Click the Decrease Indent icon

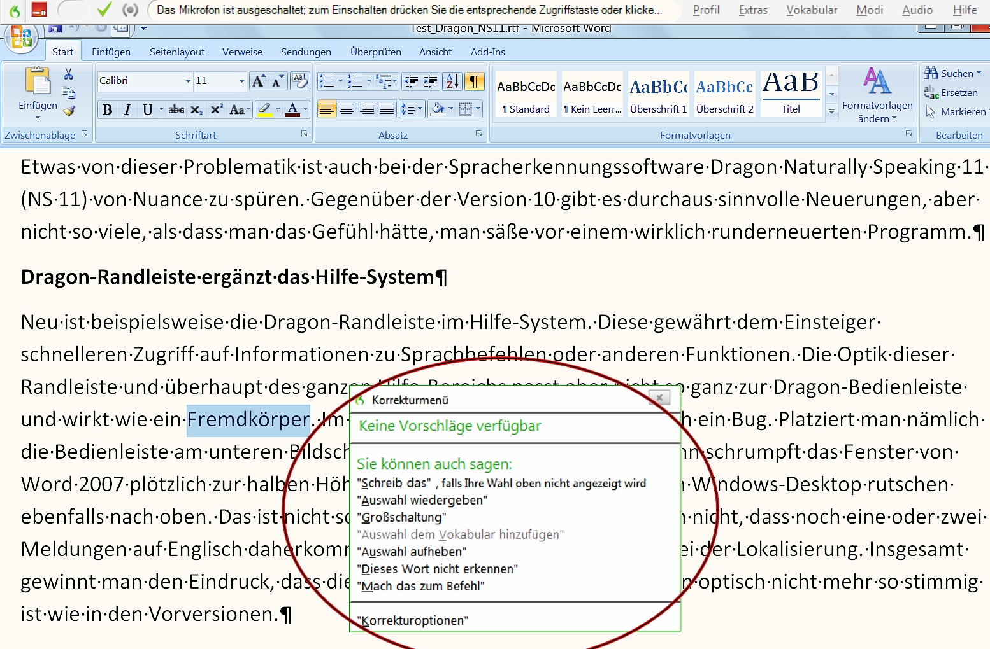(412, 81)
